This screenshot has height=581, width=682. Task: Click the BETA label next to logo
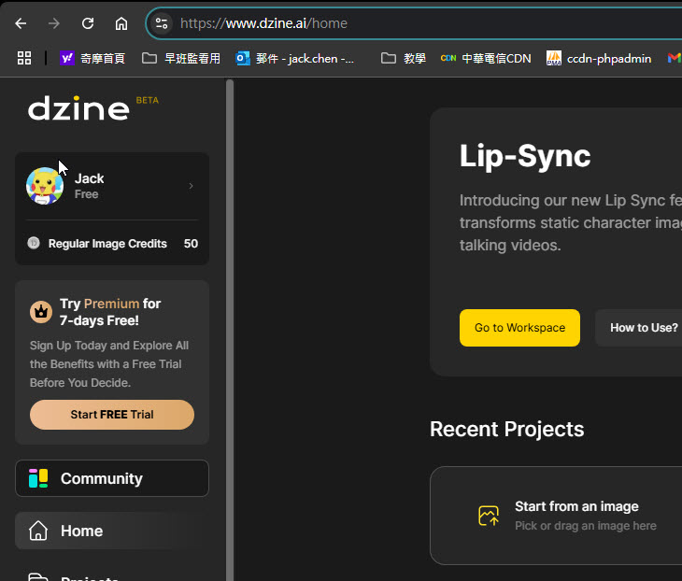point(148,101)
